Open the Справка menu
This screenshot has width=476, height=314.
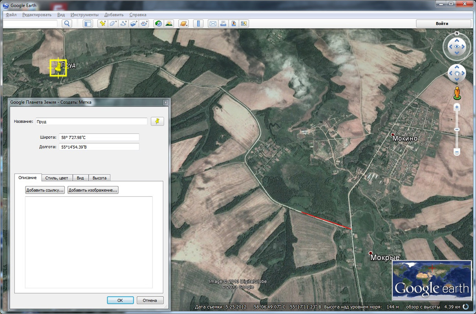point(138,15)
